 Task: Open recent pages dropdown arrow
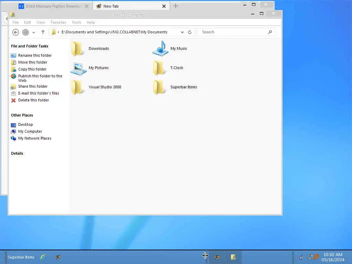click(34, 33)
